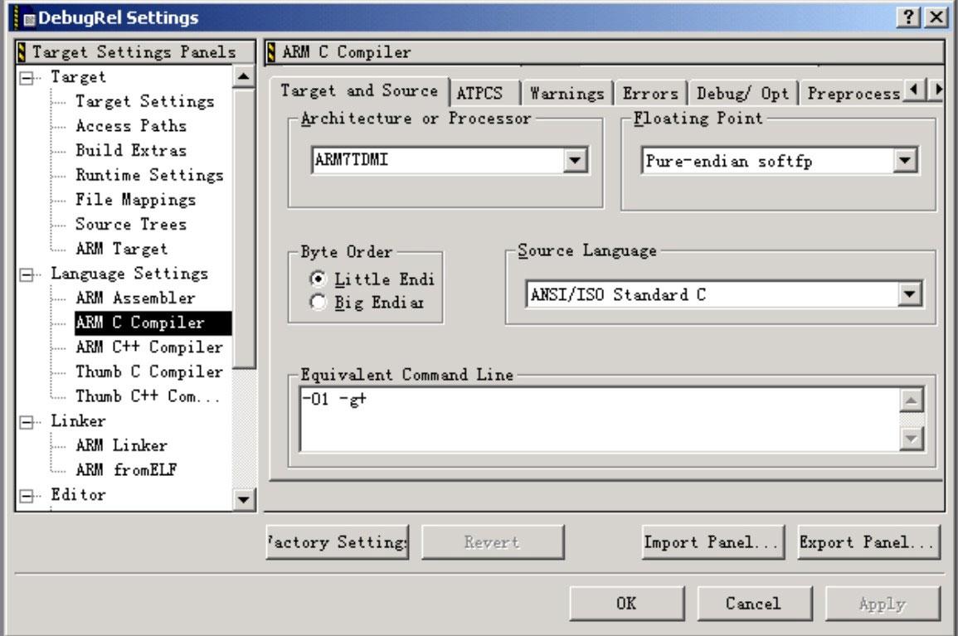Switch to the Warnings tab
The height and width of the screenshot is (636, 958).
pyautogui.click(x=567, y=92)
